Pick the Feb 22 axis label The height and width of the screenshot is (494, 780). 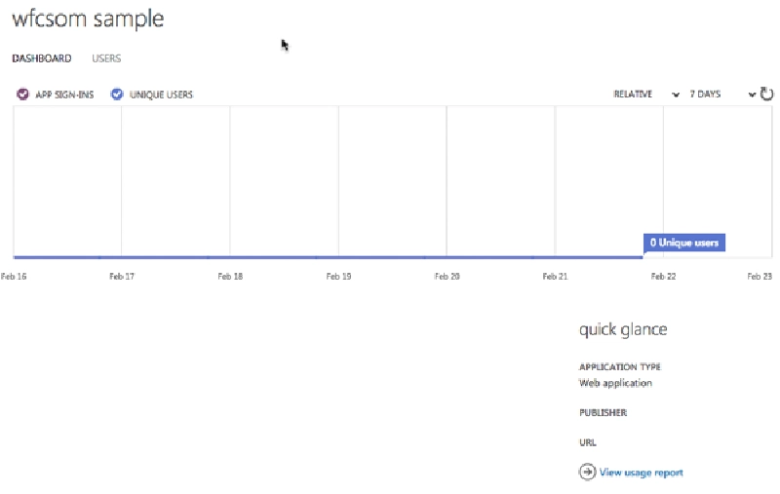(x=664, y=277)
